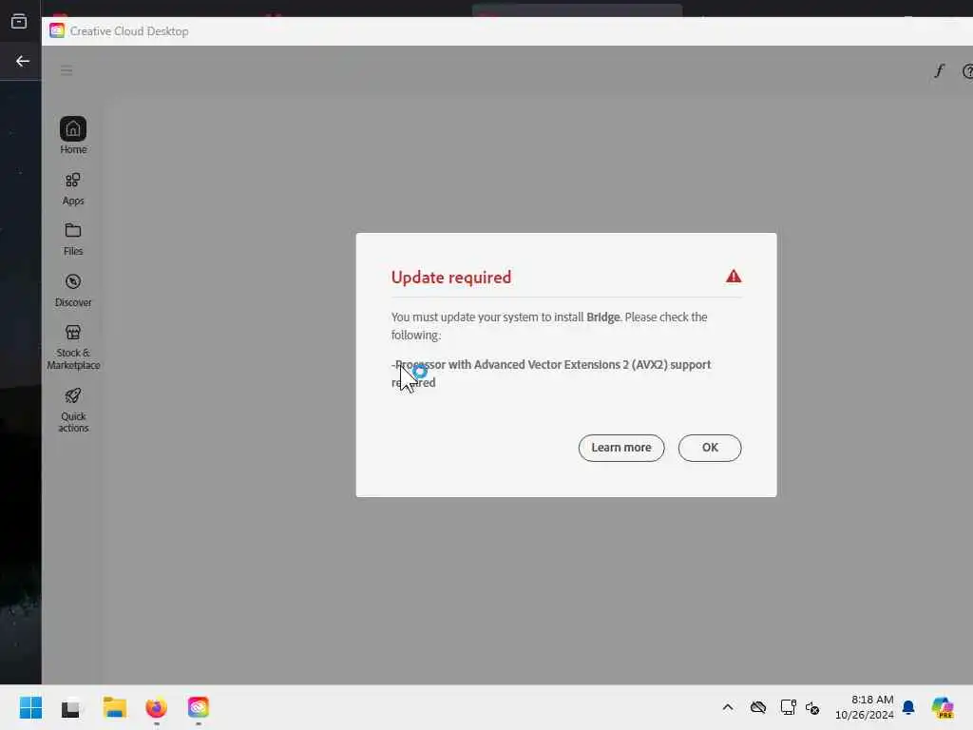
Task: Expand the hidden system tray icons chevron
Action: pos(728,707)
